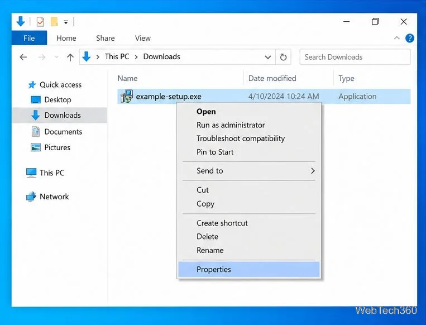Open Help via the question mark icon

click(410, 38)
